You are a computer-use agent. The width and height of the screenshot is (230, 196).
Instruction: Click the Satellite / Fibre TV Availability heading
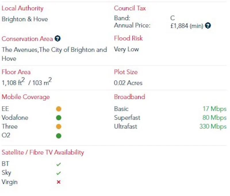tap(43, 152)
